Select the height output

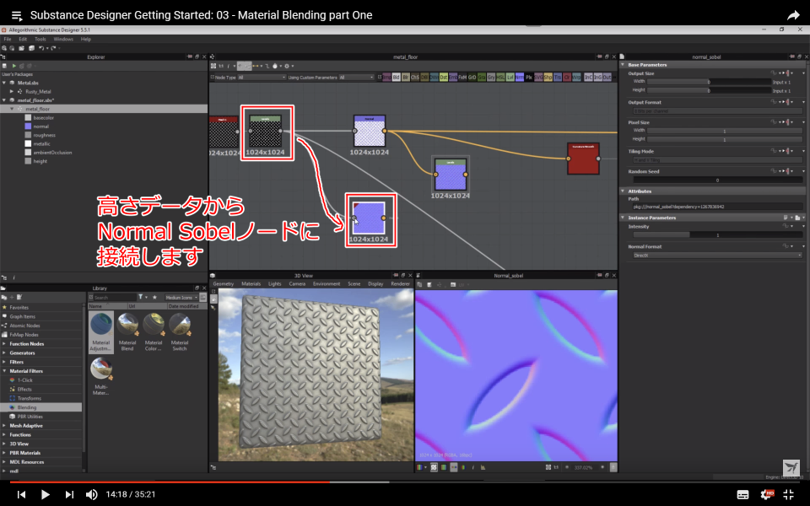tap(40, 162)
